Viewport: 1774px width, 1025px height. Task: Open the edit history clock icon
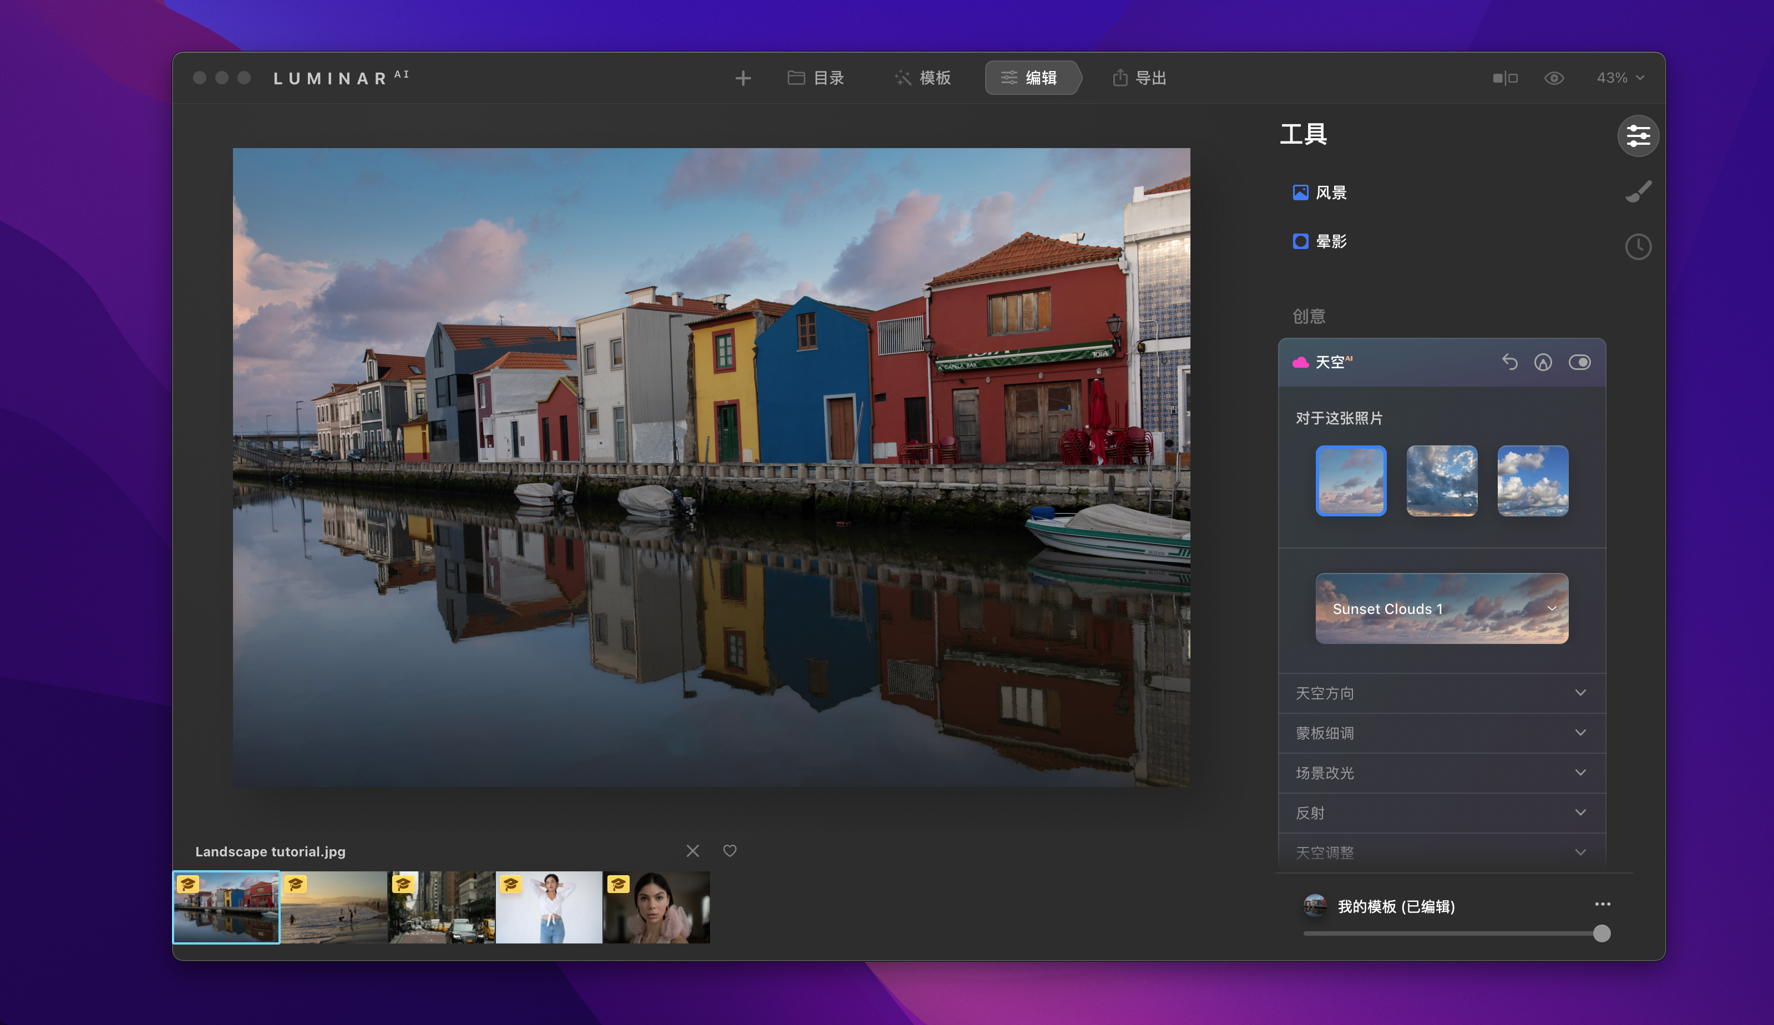[1638, 246]
